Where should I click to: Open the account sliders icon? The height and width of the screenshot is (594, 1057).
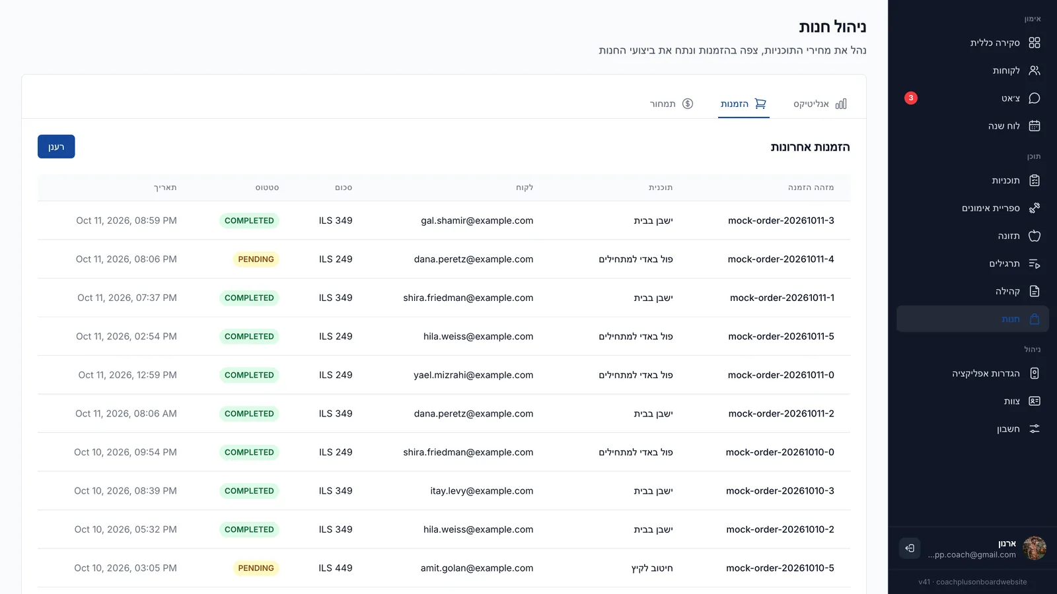click(x=1035, y=429)
